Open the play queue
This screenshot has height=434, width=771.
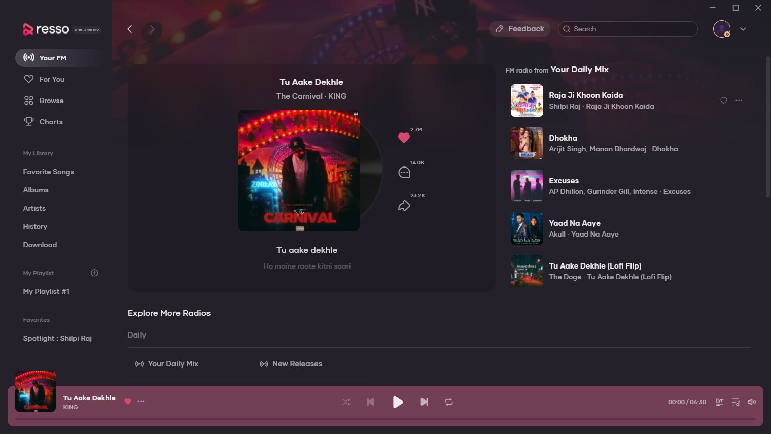click(x=735, y=402)
